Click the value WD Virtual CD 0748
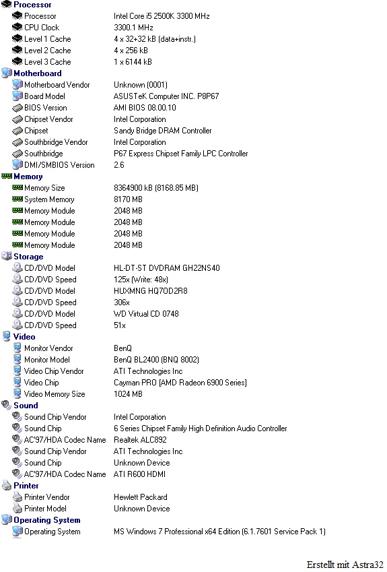Screen dimensions: 387x572 (x=146, y=314)
